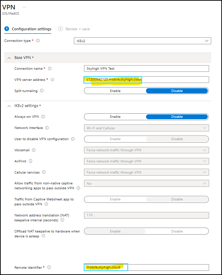Open the ellipsis menu beside VPN title

coord(24,7)
